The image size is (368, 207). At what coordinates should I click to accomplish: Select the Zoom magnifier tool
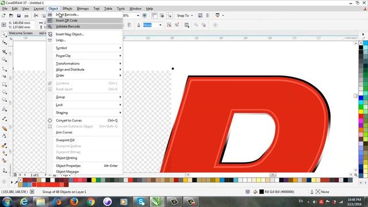tap(4, 60)
